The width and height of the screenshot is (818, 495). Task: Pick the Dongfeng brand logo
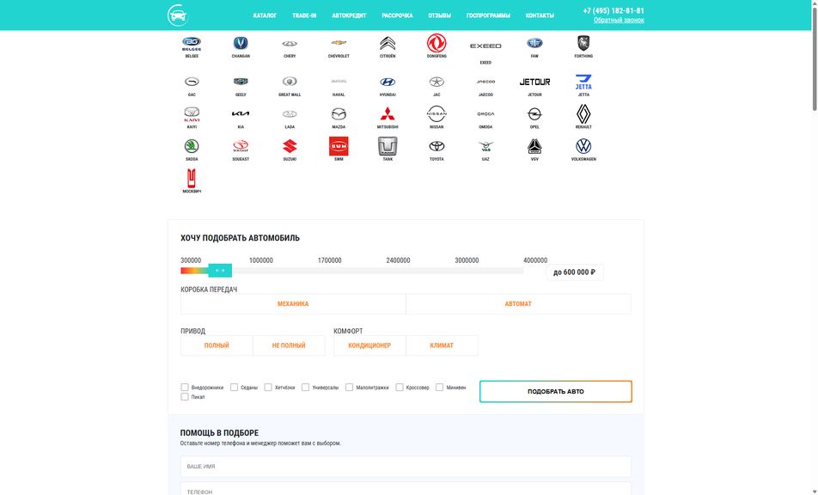(436, 43)
